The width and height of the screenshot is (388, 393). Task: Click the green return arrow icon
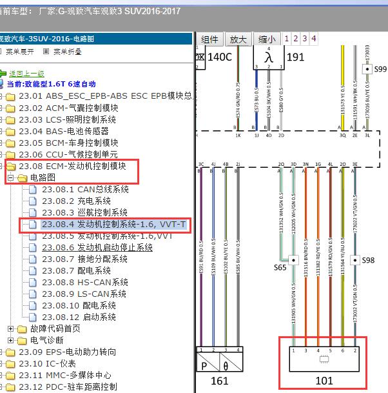[x=3, y=74]
